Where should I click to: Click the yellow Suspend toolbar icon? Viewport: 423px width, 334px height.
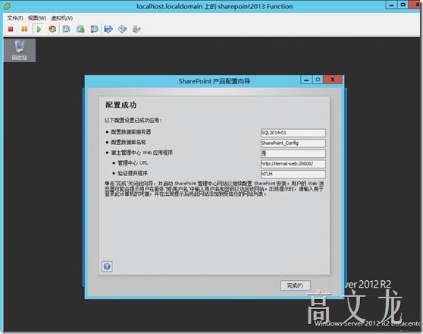[x=24, y=29]
